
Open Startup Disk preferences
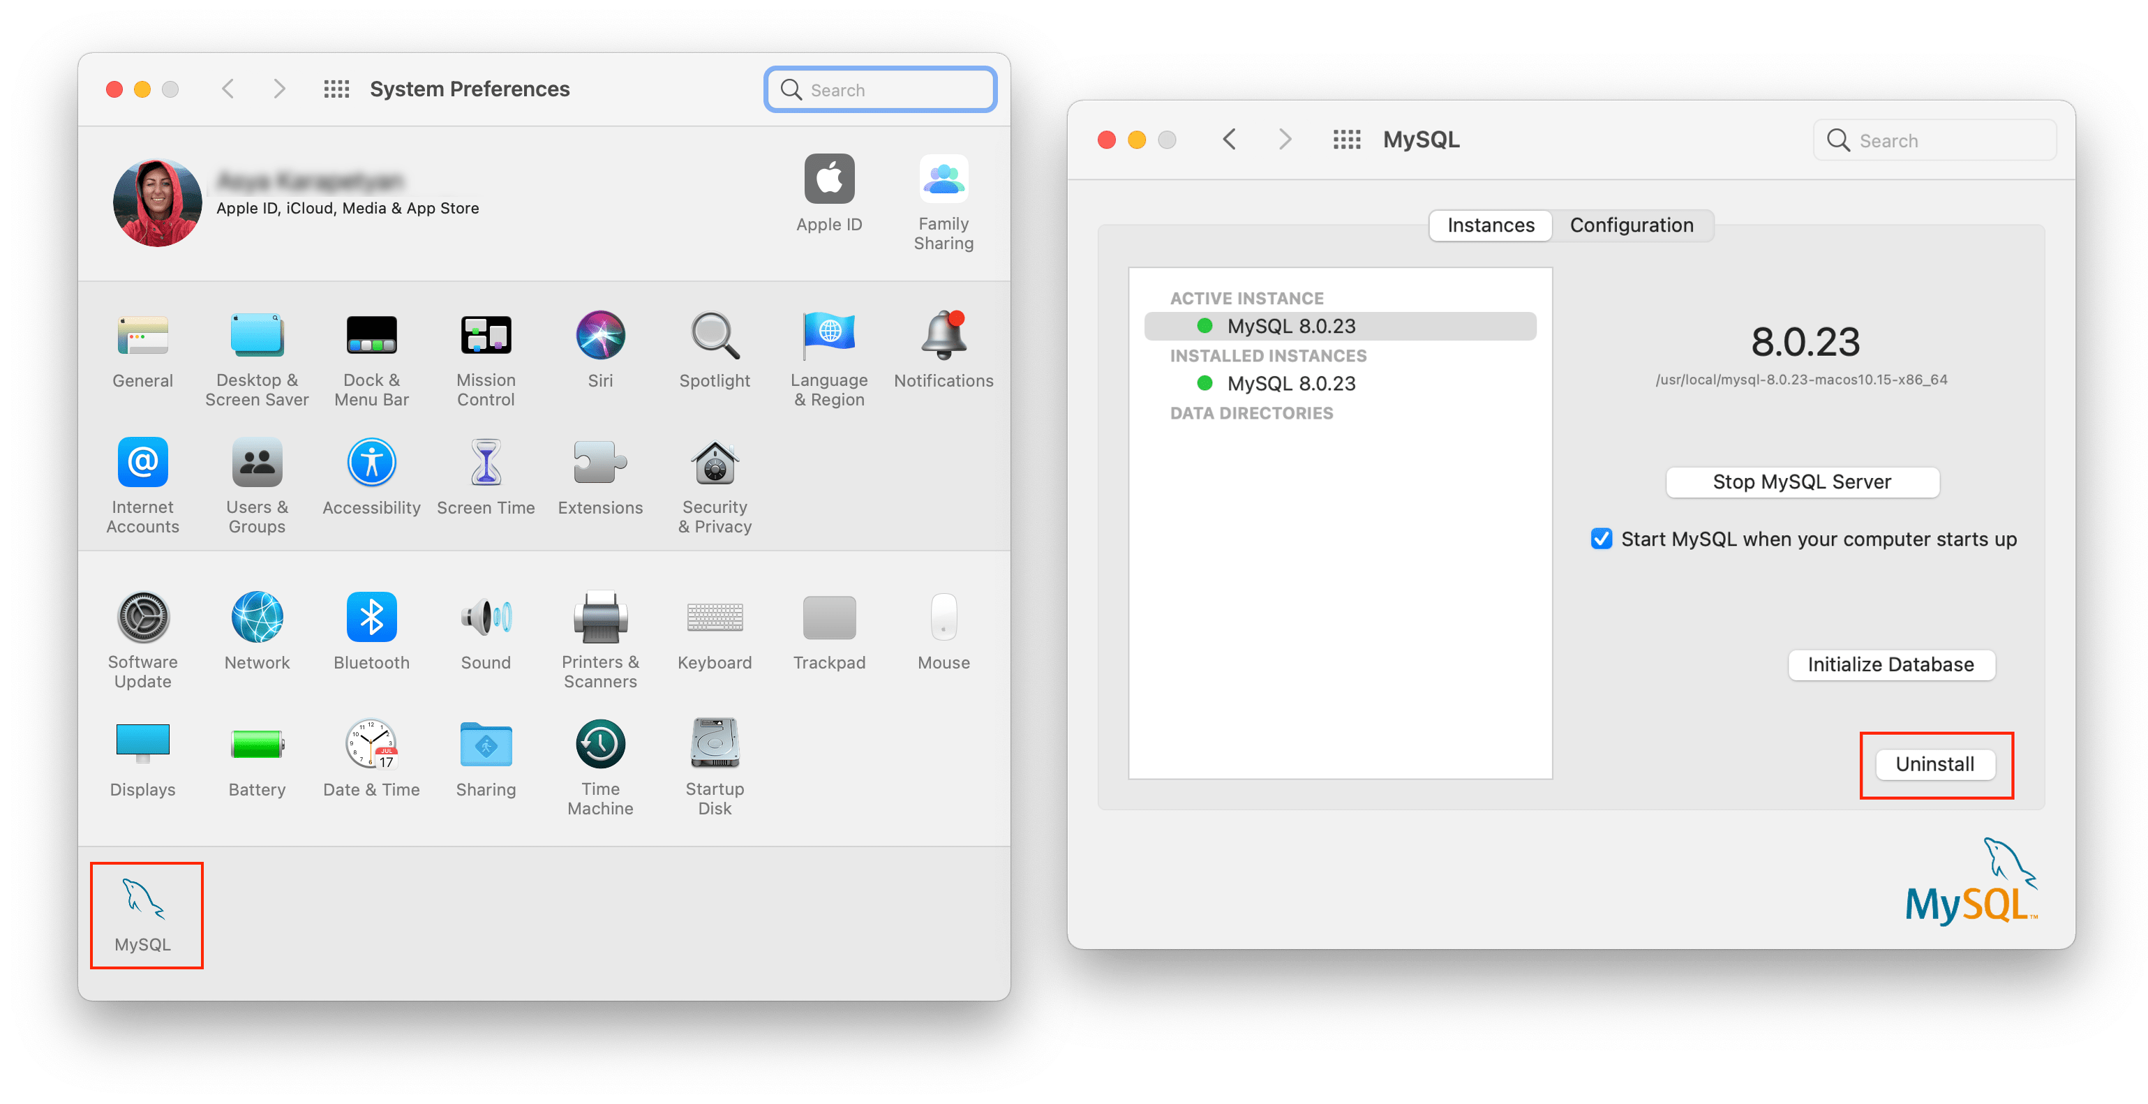click(x=715, y=768)
